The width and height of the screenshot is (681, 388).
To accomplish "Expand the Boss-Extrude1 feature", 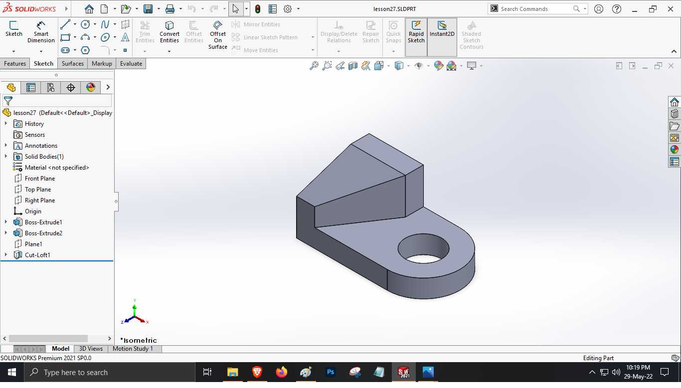I will coord(6,222).
